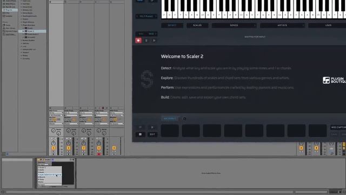Click the right arrow of FELT PIANO selector
Screen dimensions: 346x195
click(156, 16)
